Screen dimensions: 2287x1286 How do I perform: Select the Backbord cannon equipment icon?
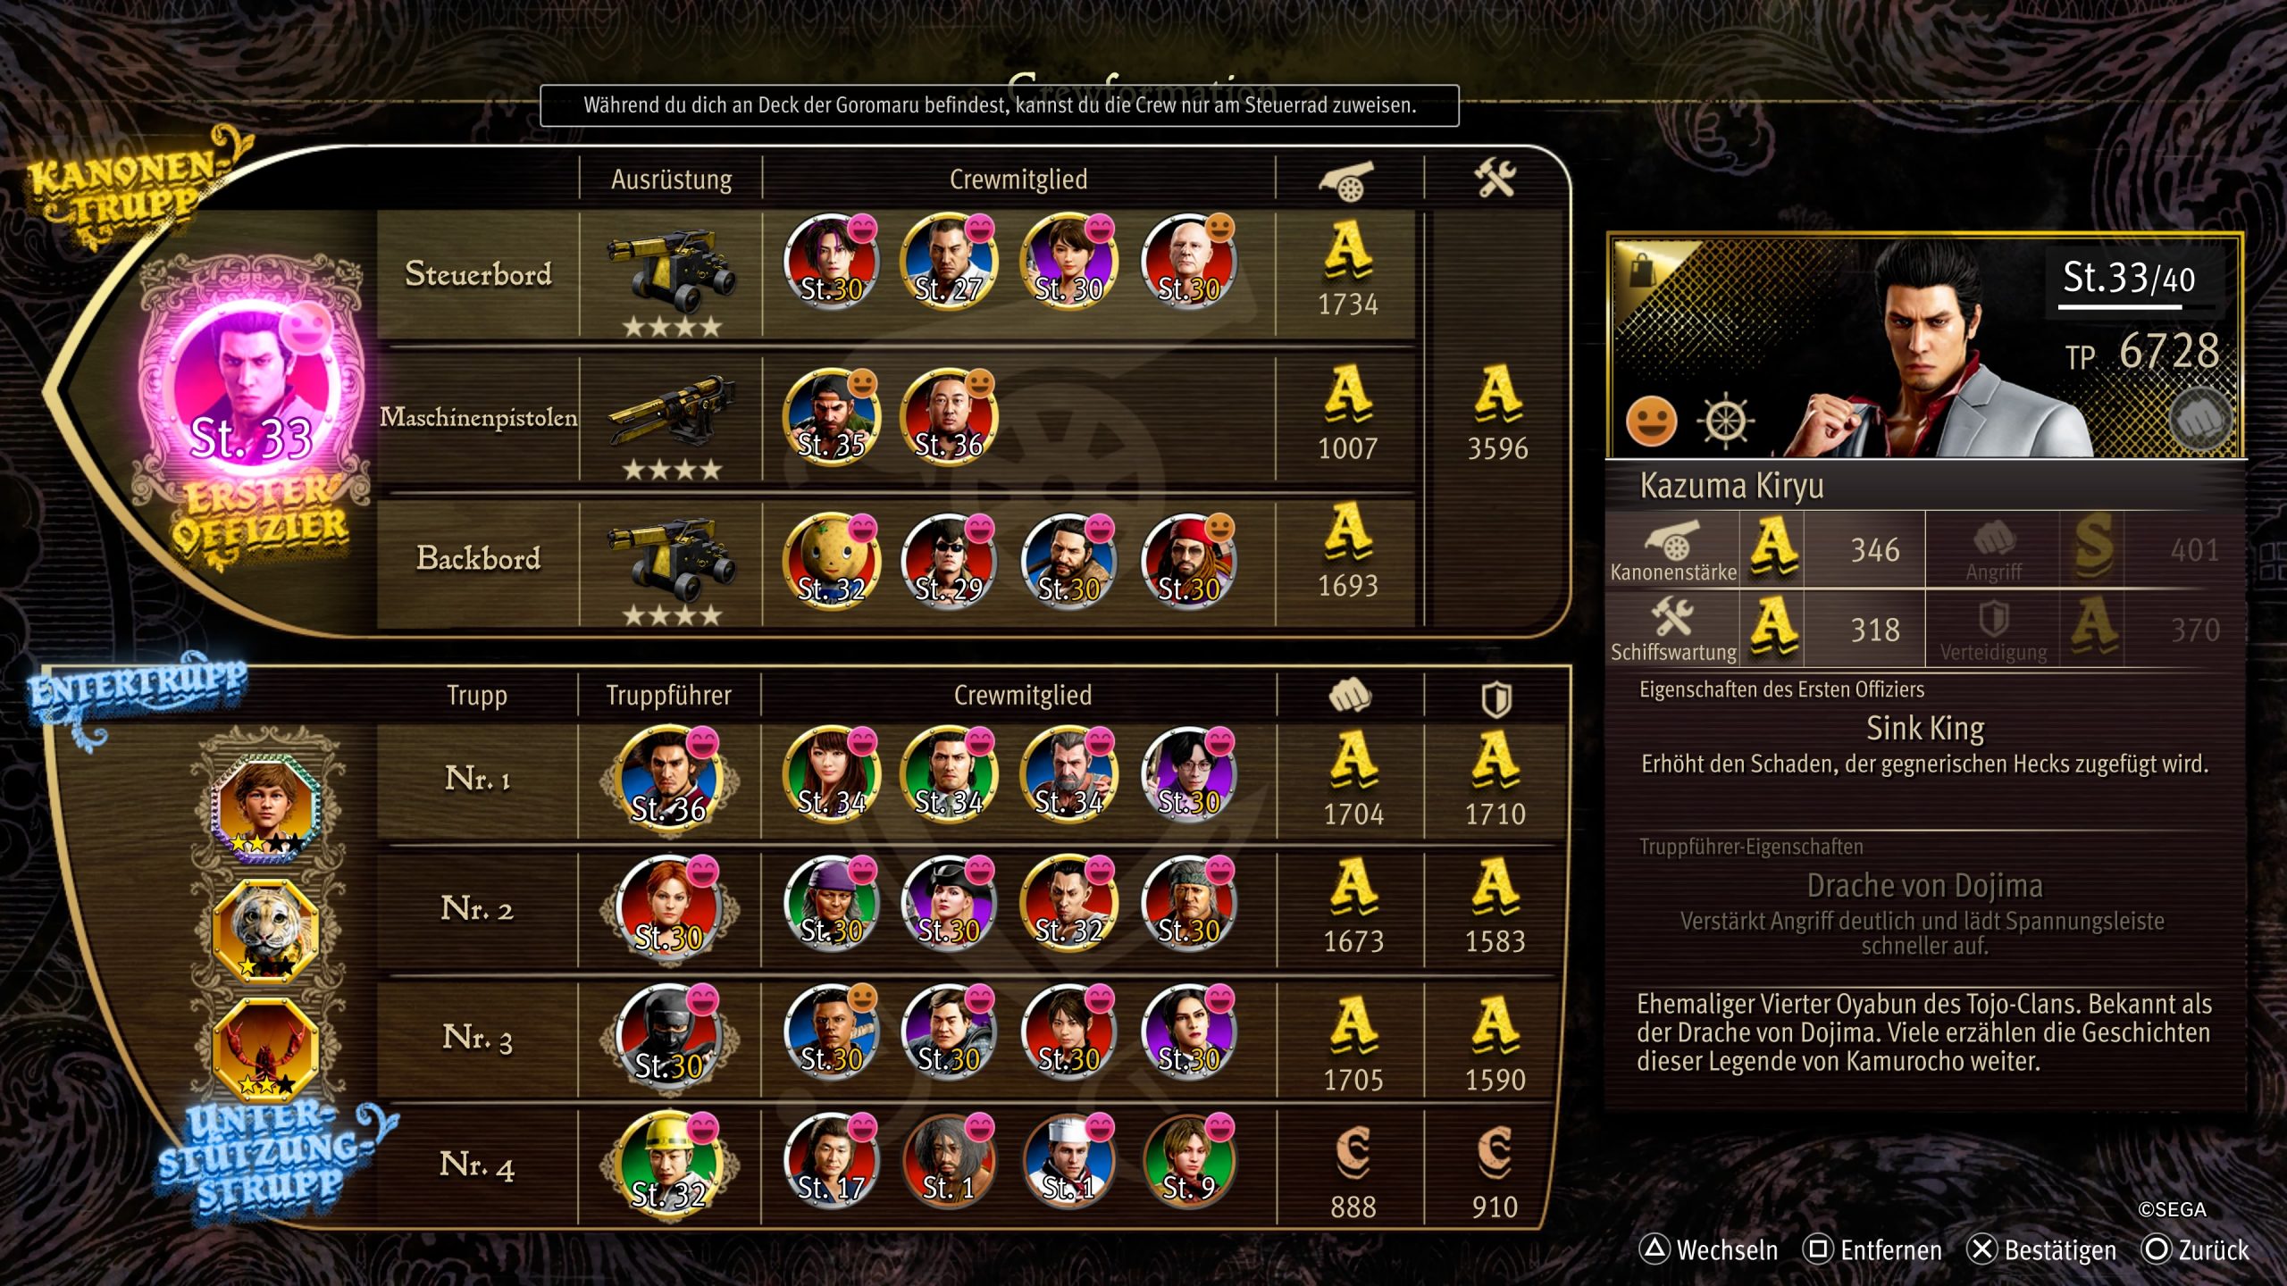click(672, 557)
